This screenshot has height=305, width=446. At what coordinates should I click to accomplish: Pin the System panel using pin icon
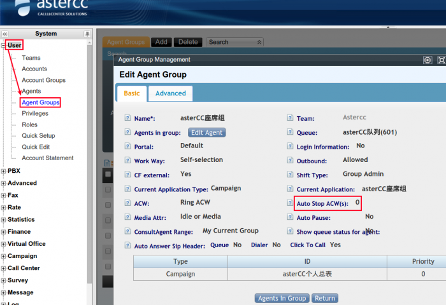click(87, 34)
